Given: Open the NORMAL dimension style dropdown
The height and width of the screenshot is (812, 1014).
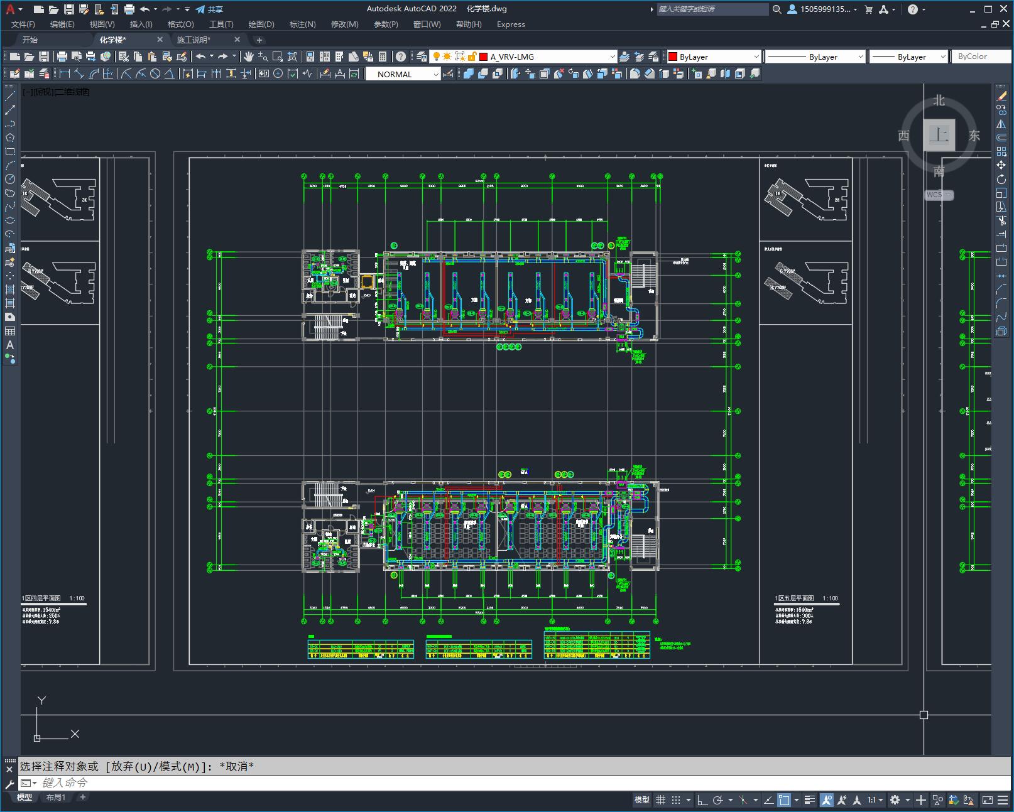Looking at the screenshot, I should [x=403, y=74].
